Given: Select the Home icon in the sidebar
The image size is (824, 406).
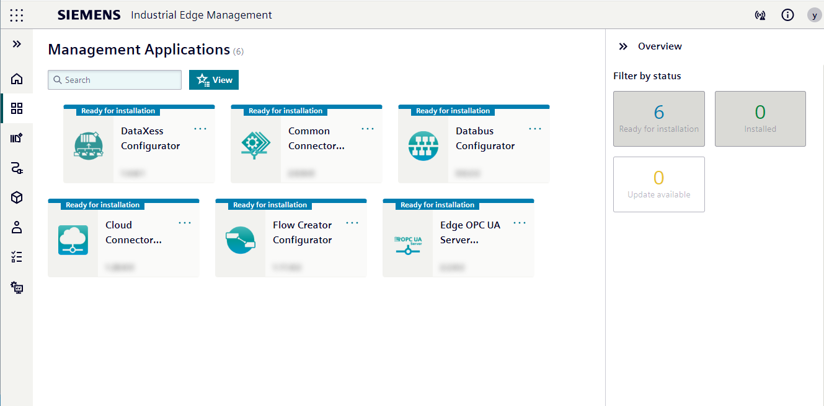Looking at the screenshot, I should [16, 79].
